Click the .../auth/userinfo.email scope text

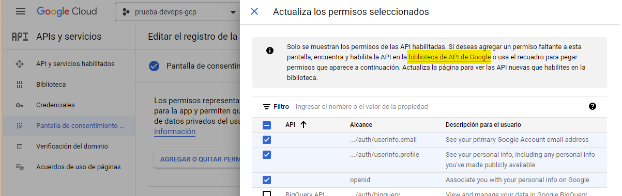(x=383, y=140)
